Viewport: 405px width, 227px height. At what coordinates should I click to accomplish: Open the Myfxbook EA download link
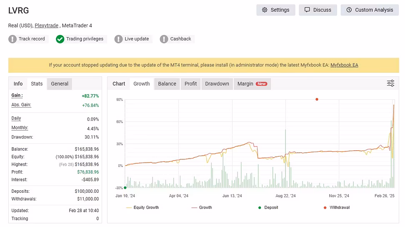click(344, 65)
